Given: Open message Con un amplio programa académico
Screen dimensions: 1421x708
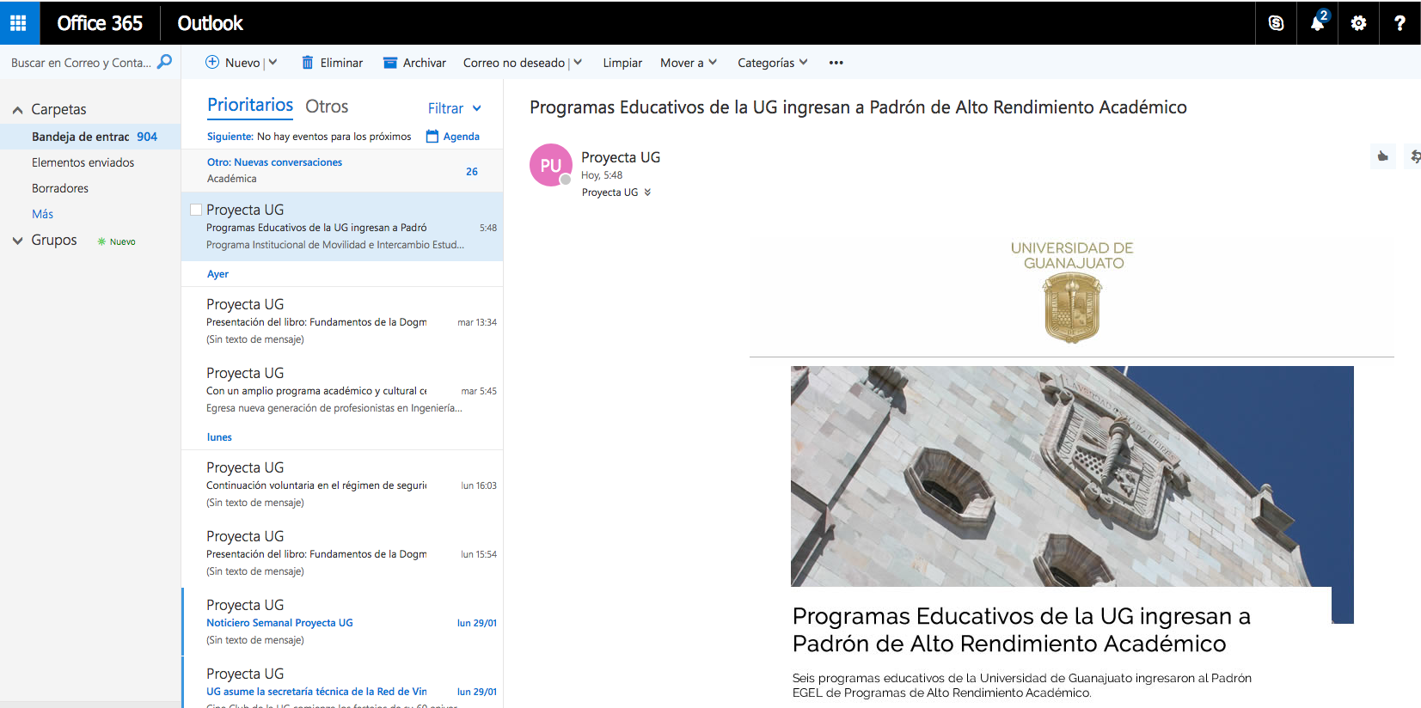Looking at the screenshot, I should click(342, 390).
